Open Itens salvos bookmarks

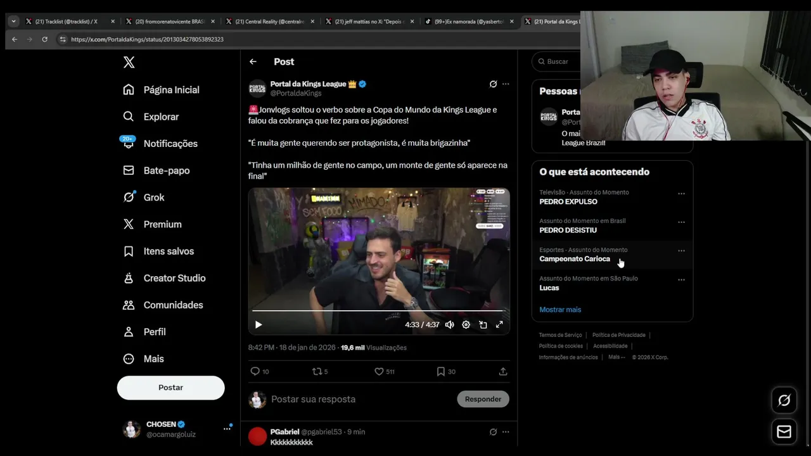tap(159, 251)
